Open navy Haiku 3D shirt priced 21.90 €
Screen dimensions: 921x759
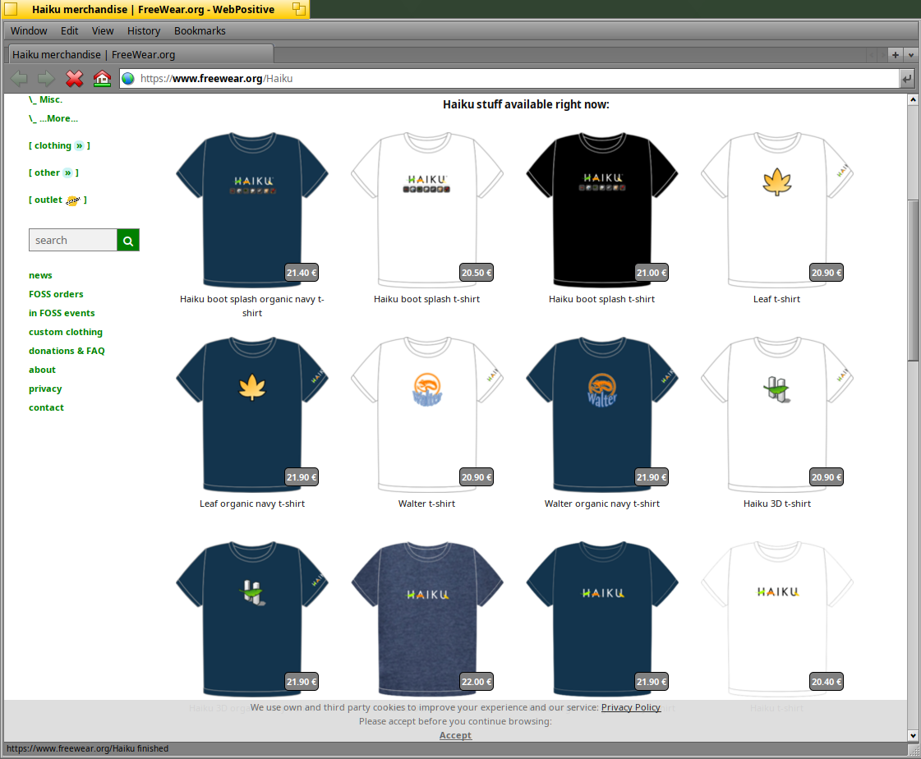point(252,618)
